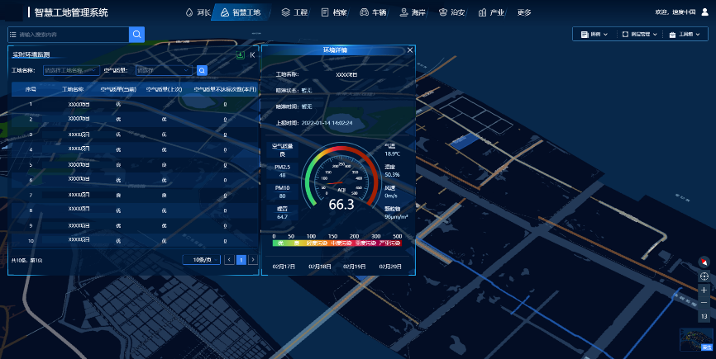Click the global search magnifier button

click(137, 34)
